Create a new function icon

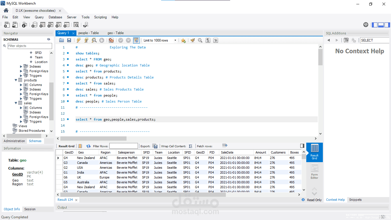[66, 25]
